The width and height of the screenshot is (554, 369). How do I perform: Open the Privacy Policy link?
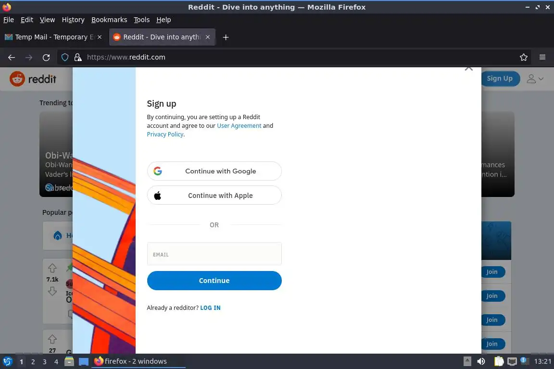[165, 135]
